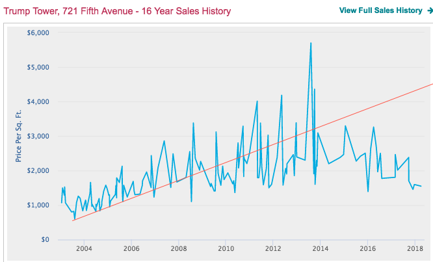Click the 2004 x-axis year label
Image resolution: width=433 pixels, height=262 pixels.
(x=84, y=248)
